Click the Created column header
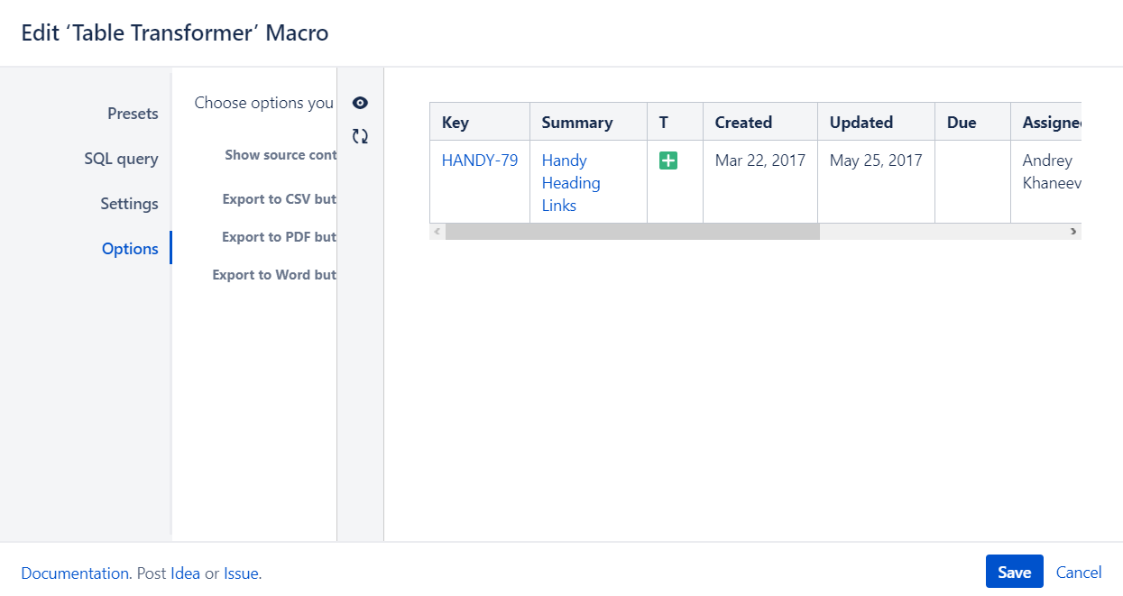 coord(742,122)
